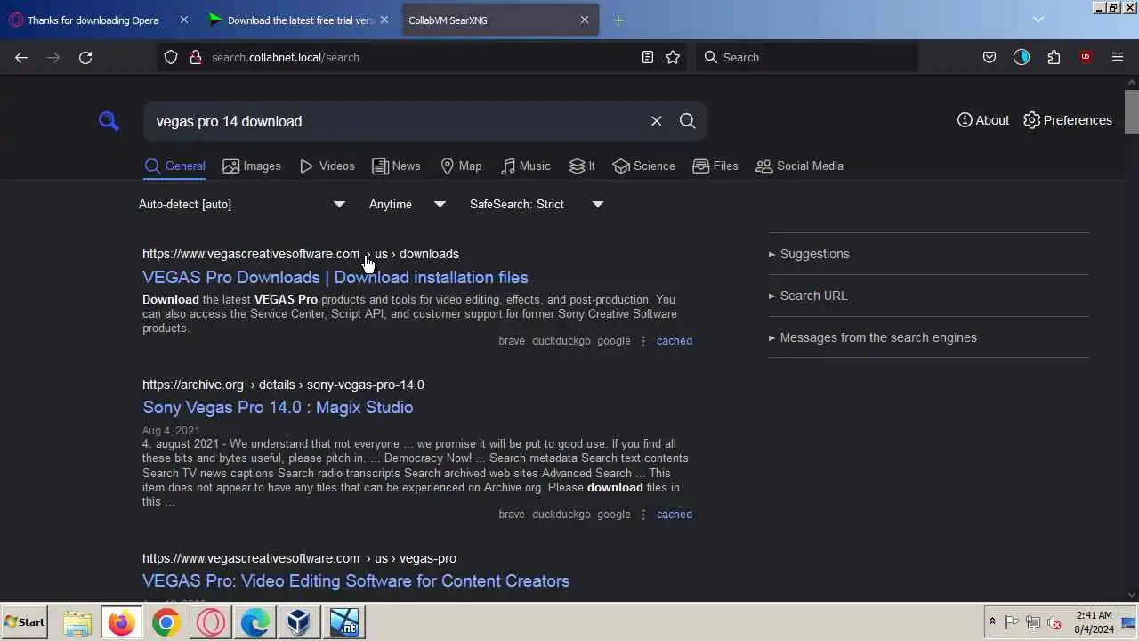Open the SafeSearch: Strict dropdown
The height and width of the screenshot is (641, 1139).
(537, 205)
